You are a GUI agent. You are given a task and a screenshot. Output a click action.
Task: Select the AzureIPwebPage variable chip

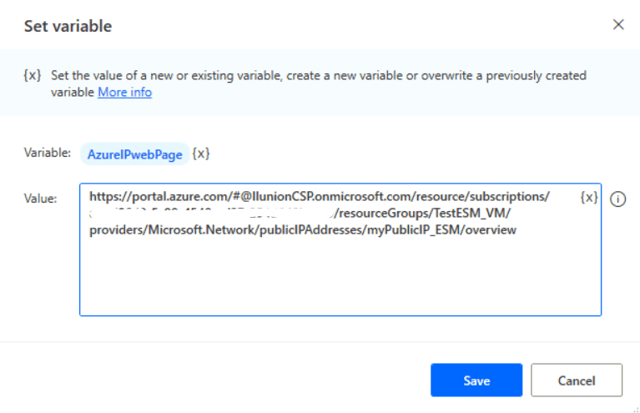(134, 154)
